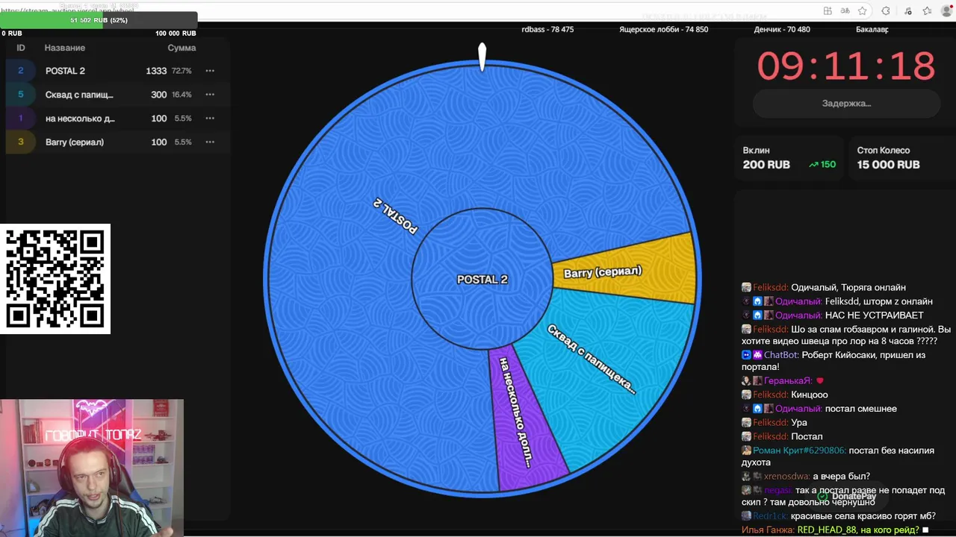Click the green trend arrow next to 150

coord(813,165)
